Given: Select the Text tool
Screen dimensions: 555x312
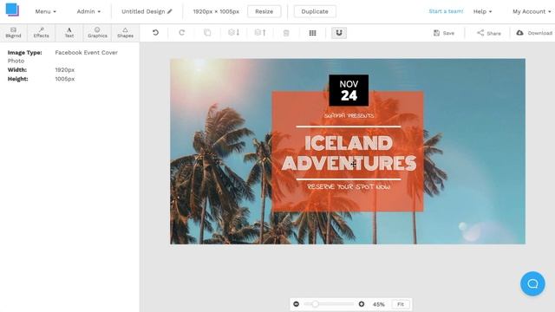Looking at the screenshot, I should [69, 33].
